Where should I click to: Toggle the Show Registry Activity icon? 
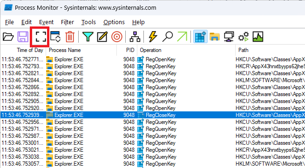click(x=200, y=36)
